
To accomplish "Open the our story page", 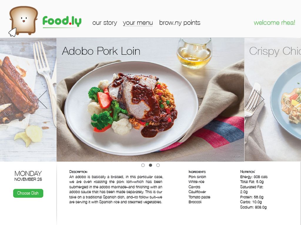I will tap(105, 23).
